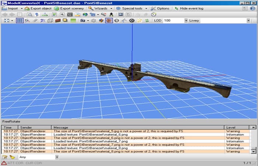This screenshot has width=258, height=166.
Task: Click the magnifier search icon in second toolbar
Action: point(29,14)
